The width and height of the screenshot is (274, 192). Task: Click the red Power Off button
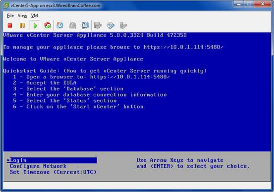pyautogui.click(x=10, y=26)
